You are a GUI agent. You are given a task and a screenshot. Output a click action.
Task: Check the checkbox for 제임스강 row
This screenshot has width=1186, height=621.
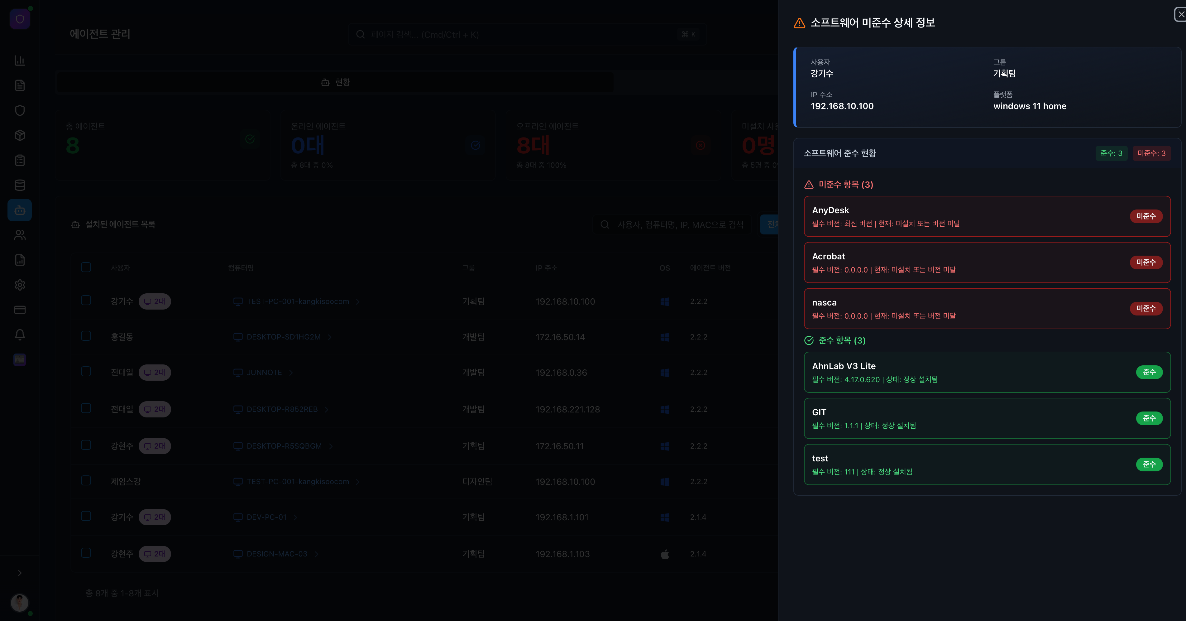tap(86, 480)
